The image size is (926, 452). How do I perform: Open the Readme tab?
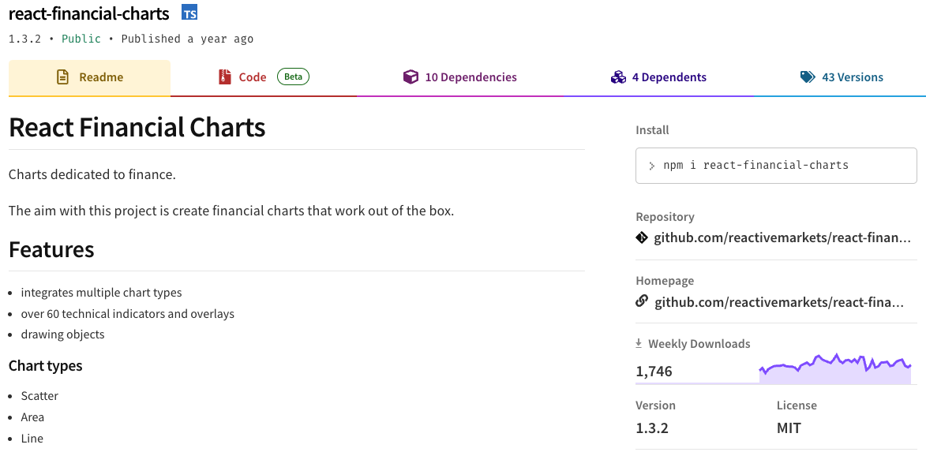pos(90,77)
